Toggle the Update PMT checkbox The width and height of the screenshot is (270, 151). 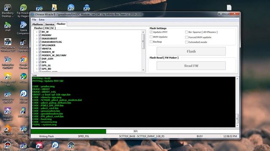(x=151, y=32)
